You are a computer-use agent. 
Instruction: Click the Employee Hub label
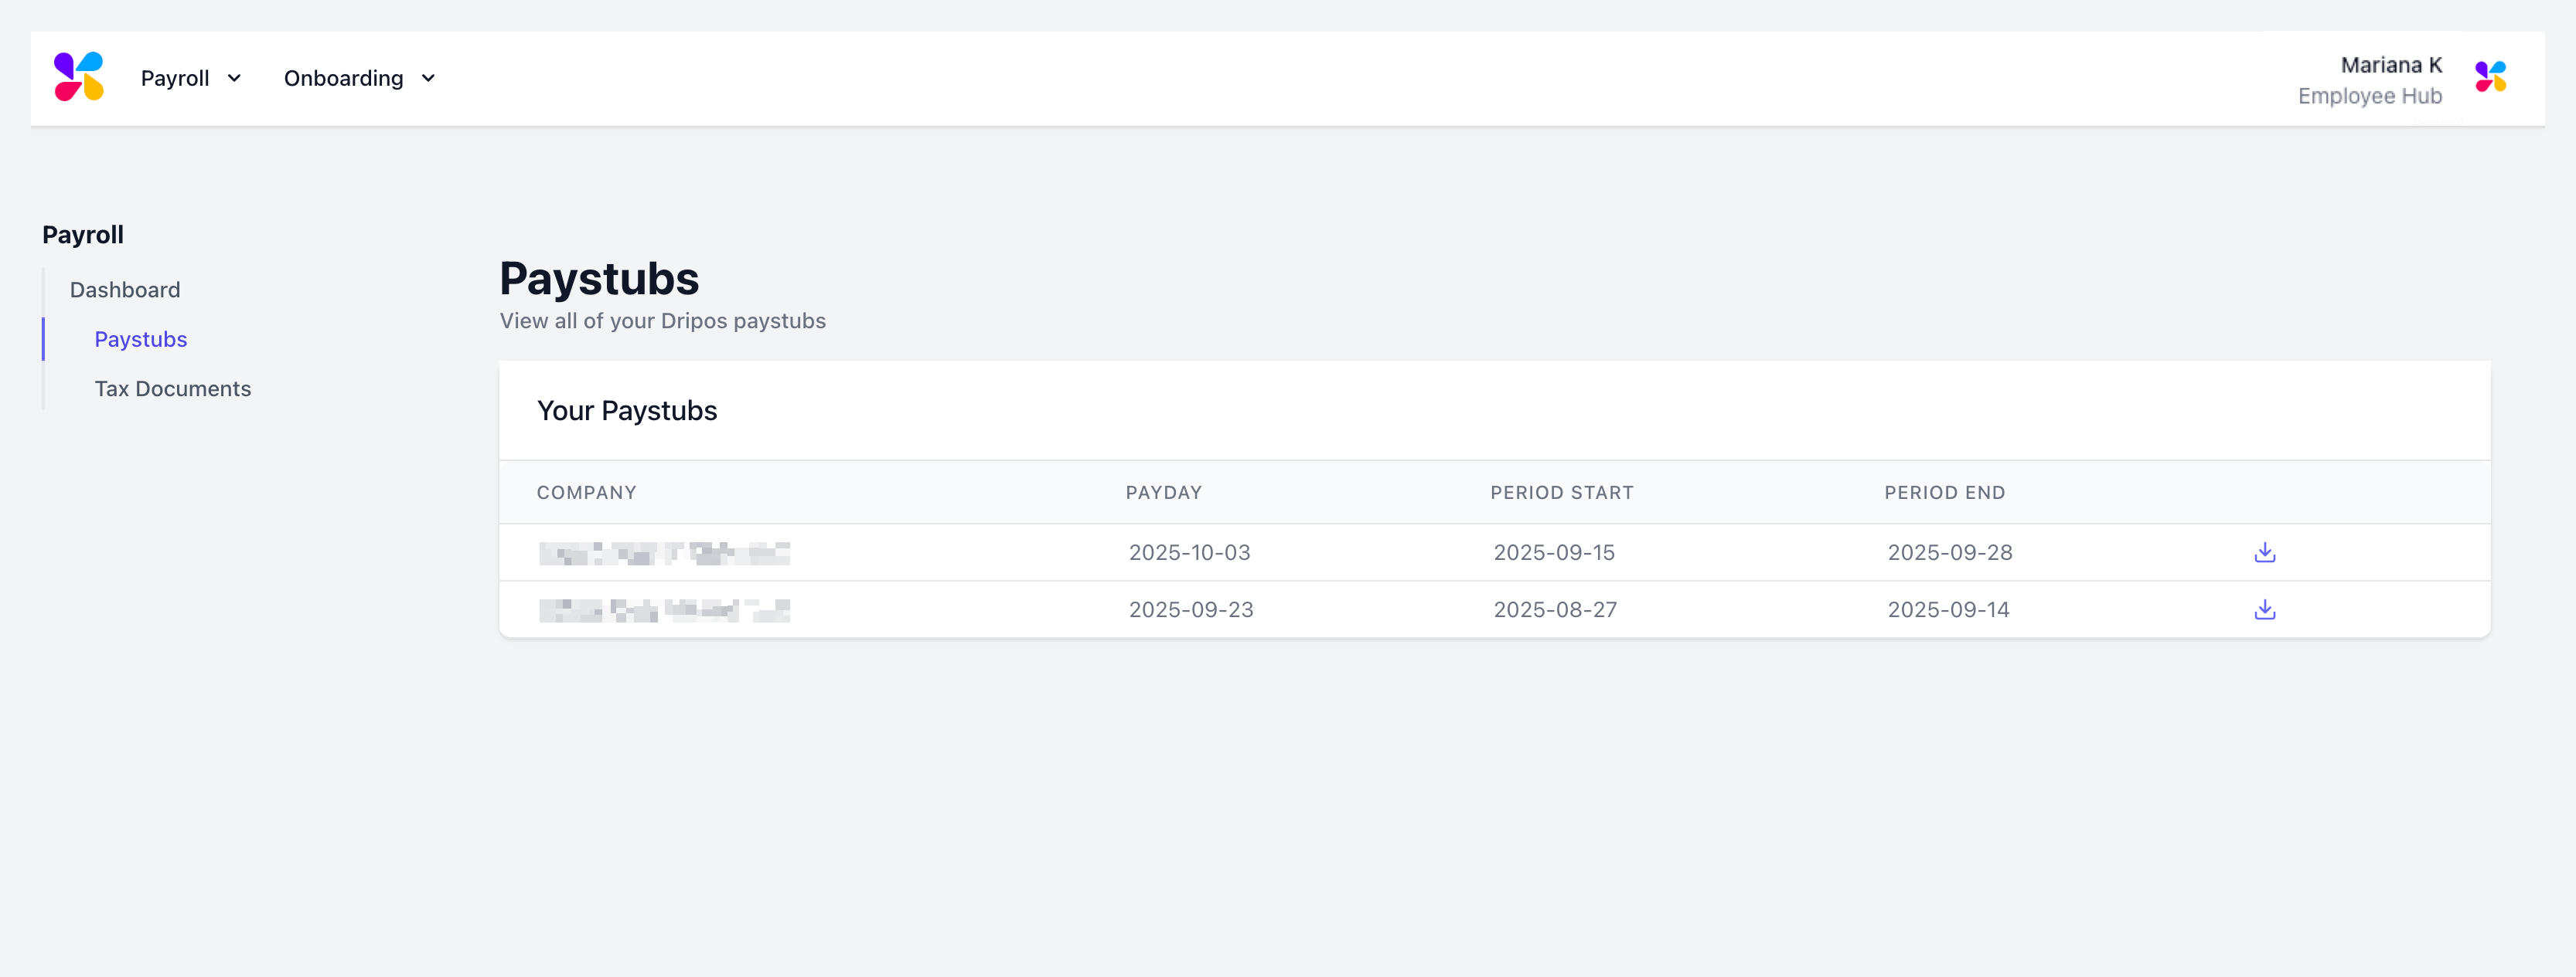coord(2369,96)
